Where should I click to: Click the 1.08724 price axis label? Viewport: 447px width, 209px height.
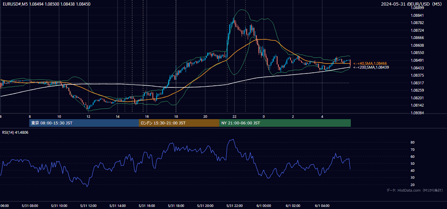(417, 30)
